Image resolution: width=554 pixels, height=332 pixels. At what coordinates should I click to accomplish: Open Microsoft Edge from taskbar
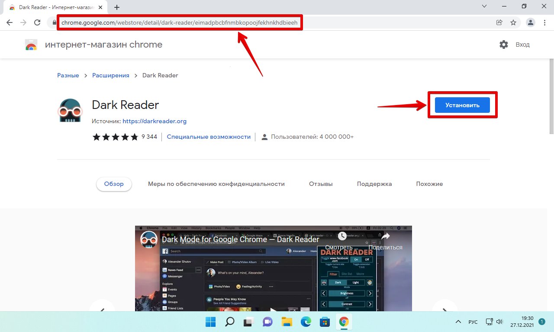point(306,322)
